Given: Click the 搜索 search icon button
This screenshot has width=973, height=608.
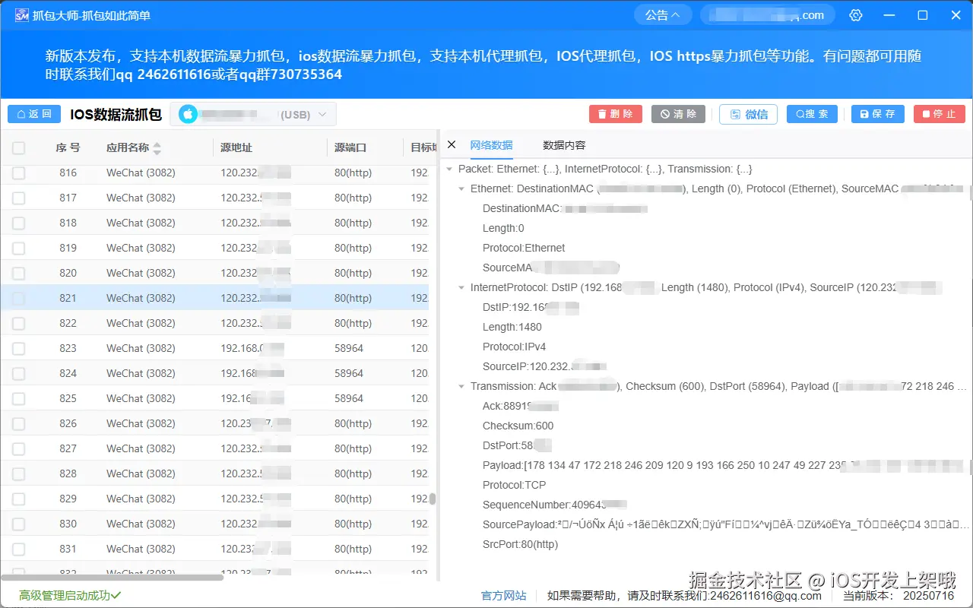Looking at the screenshot, I should coord(811,114).
